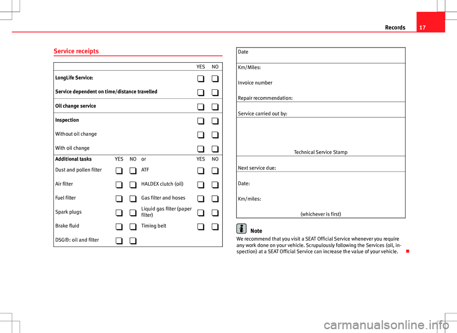Click the Records page header
The height and width of the screenshot is (333, 457).
click(x=395, y=28)
